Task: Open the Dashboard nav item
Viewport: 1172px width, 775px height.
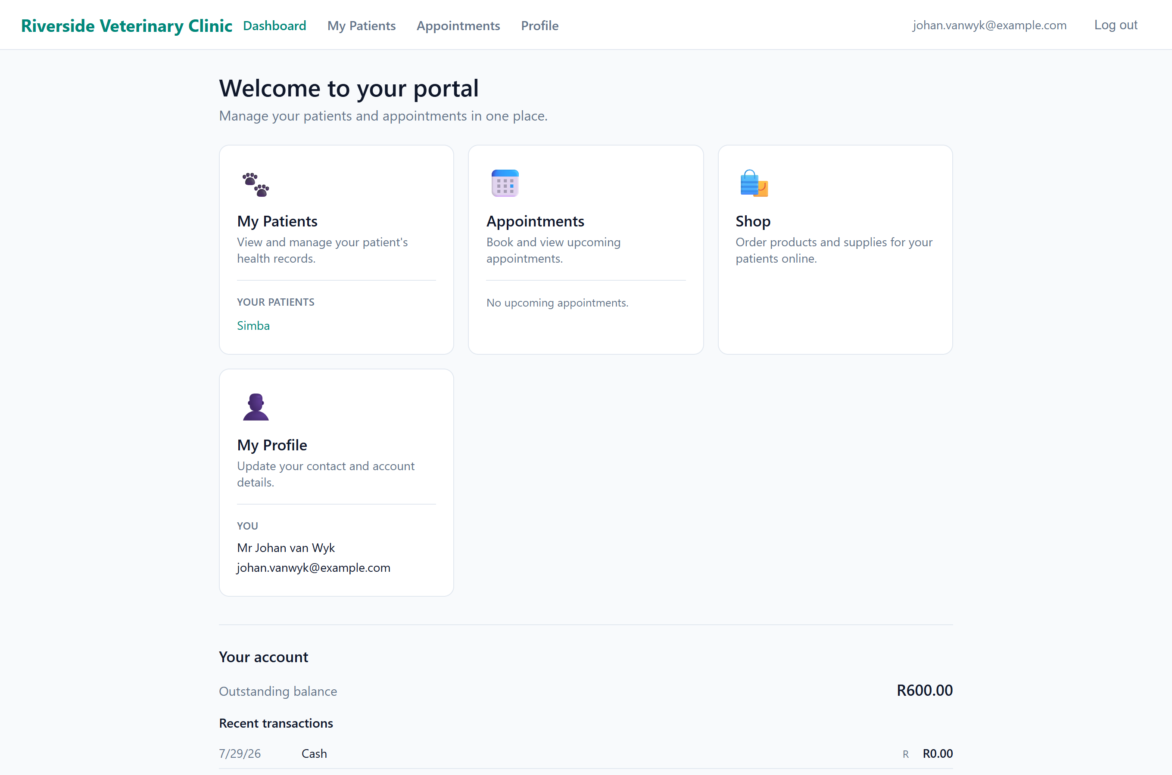Action: click(x=274, y=26)
